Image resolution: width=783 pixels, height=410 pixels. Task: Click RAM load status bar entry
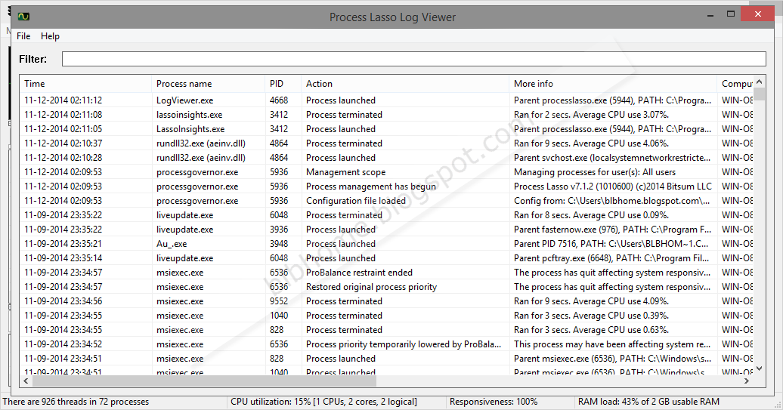coord(648,402)
